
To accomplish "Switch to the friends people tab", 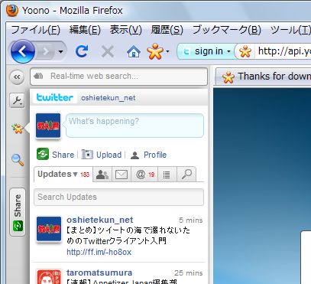I will click(102, 175).
